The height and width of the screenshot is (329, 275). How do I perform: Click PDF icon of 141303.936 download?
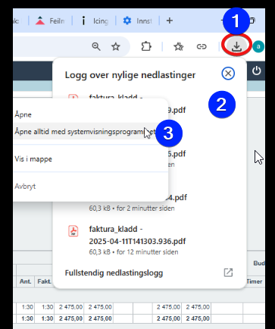click(x=73, y=230)
